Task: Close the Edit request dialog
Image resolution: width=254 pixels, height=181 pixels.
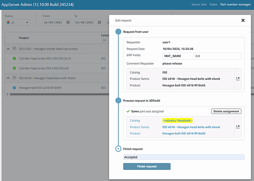Action: coord(243,20)
